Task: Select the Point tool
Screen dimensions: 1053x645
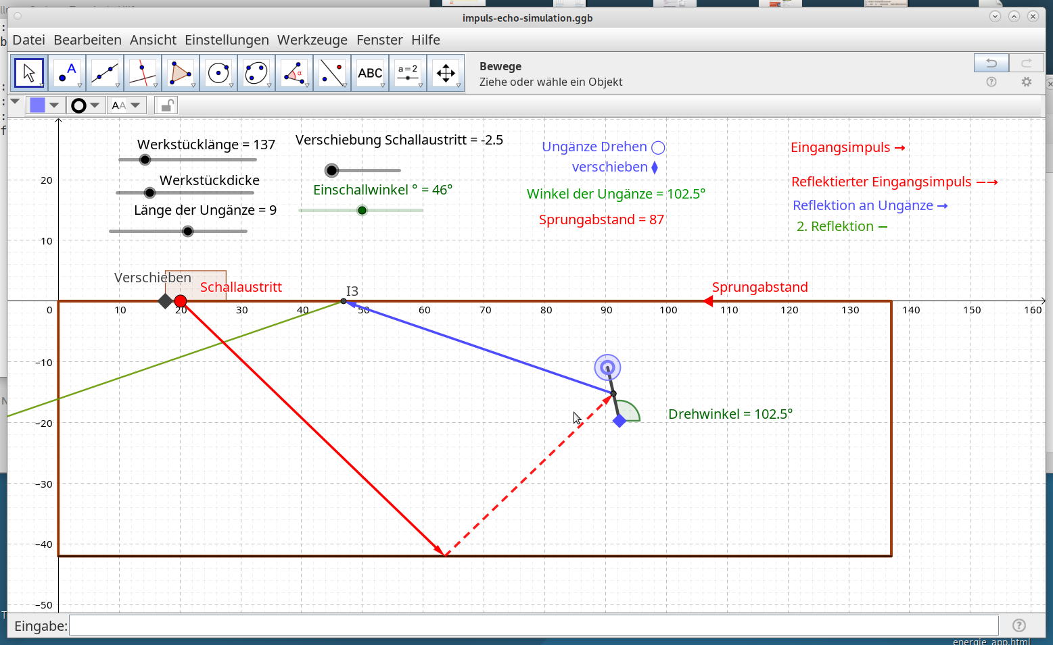Action: [x=67, y=73]
